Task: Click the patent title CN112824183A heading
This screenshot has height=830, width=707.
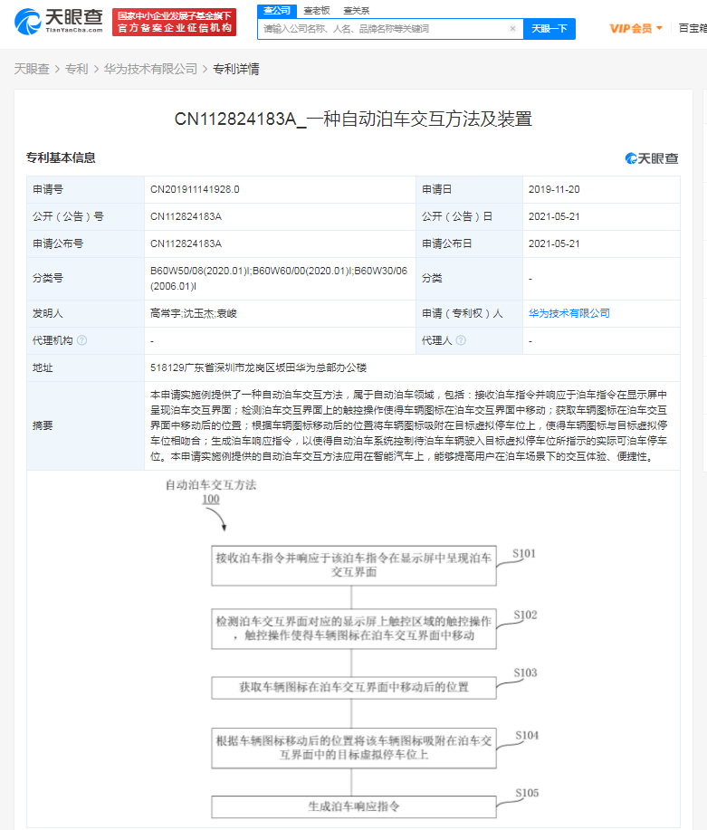Action: click(x=353, y=119)
